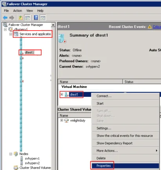Click the Status column header

click(142, 82)
